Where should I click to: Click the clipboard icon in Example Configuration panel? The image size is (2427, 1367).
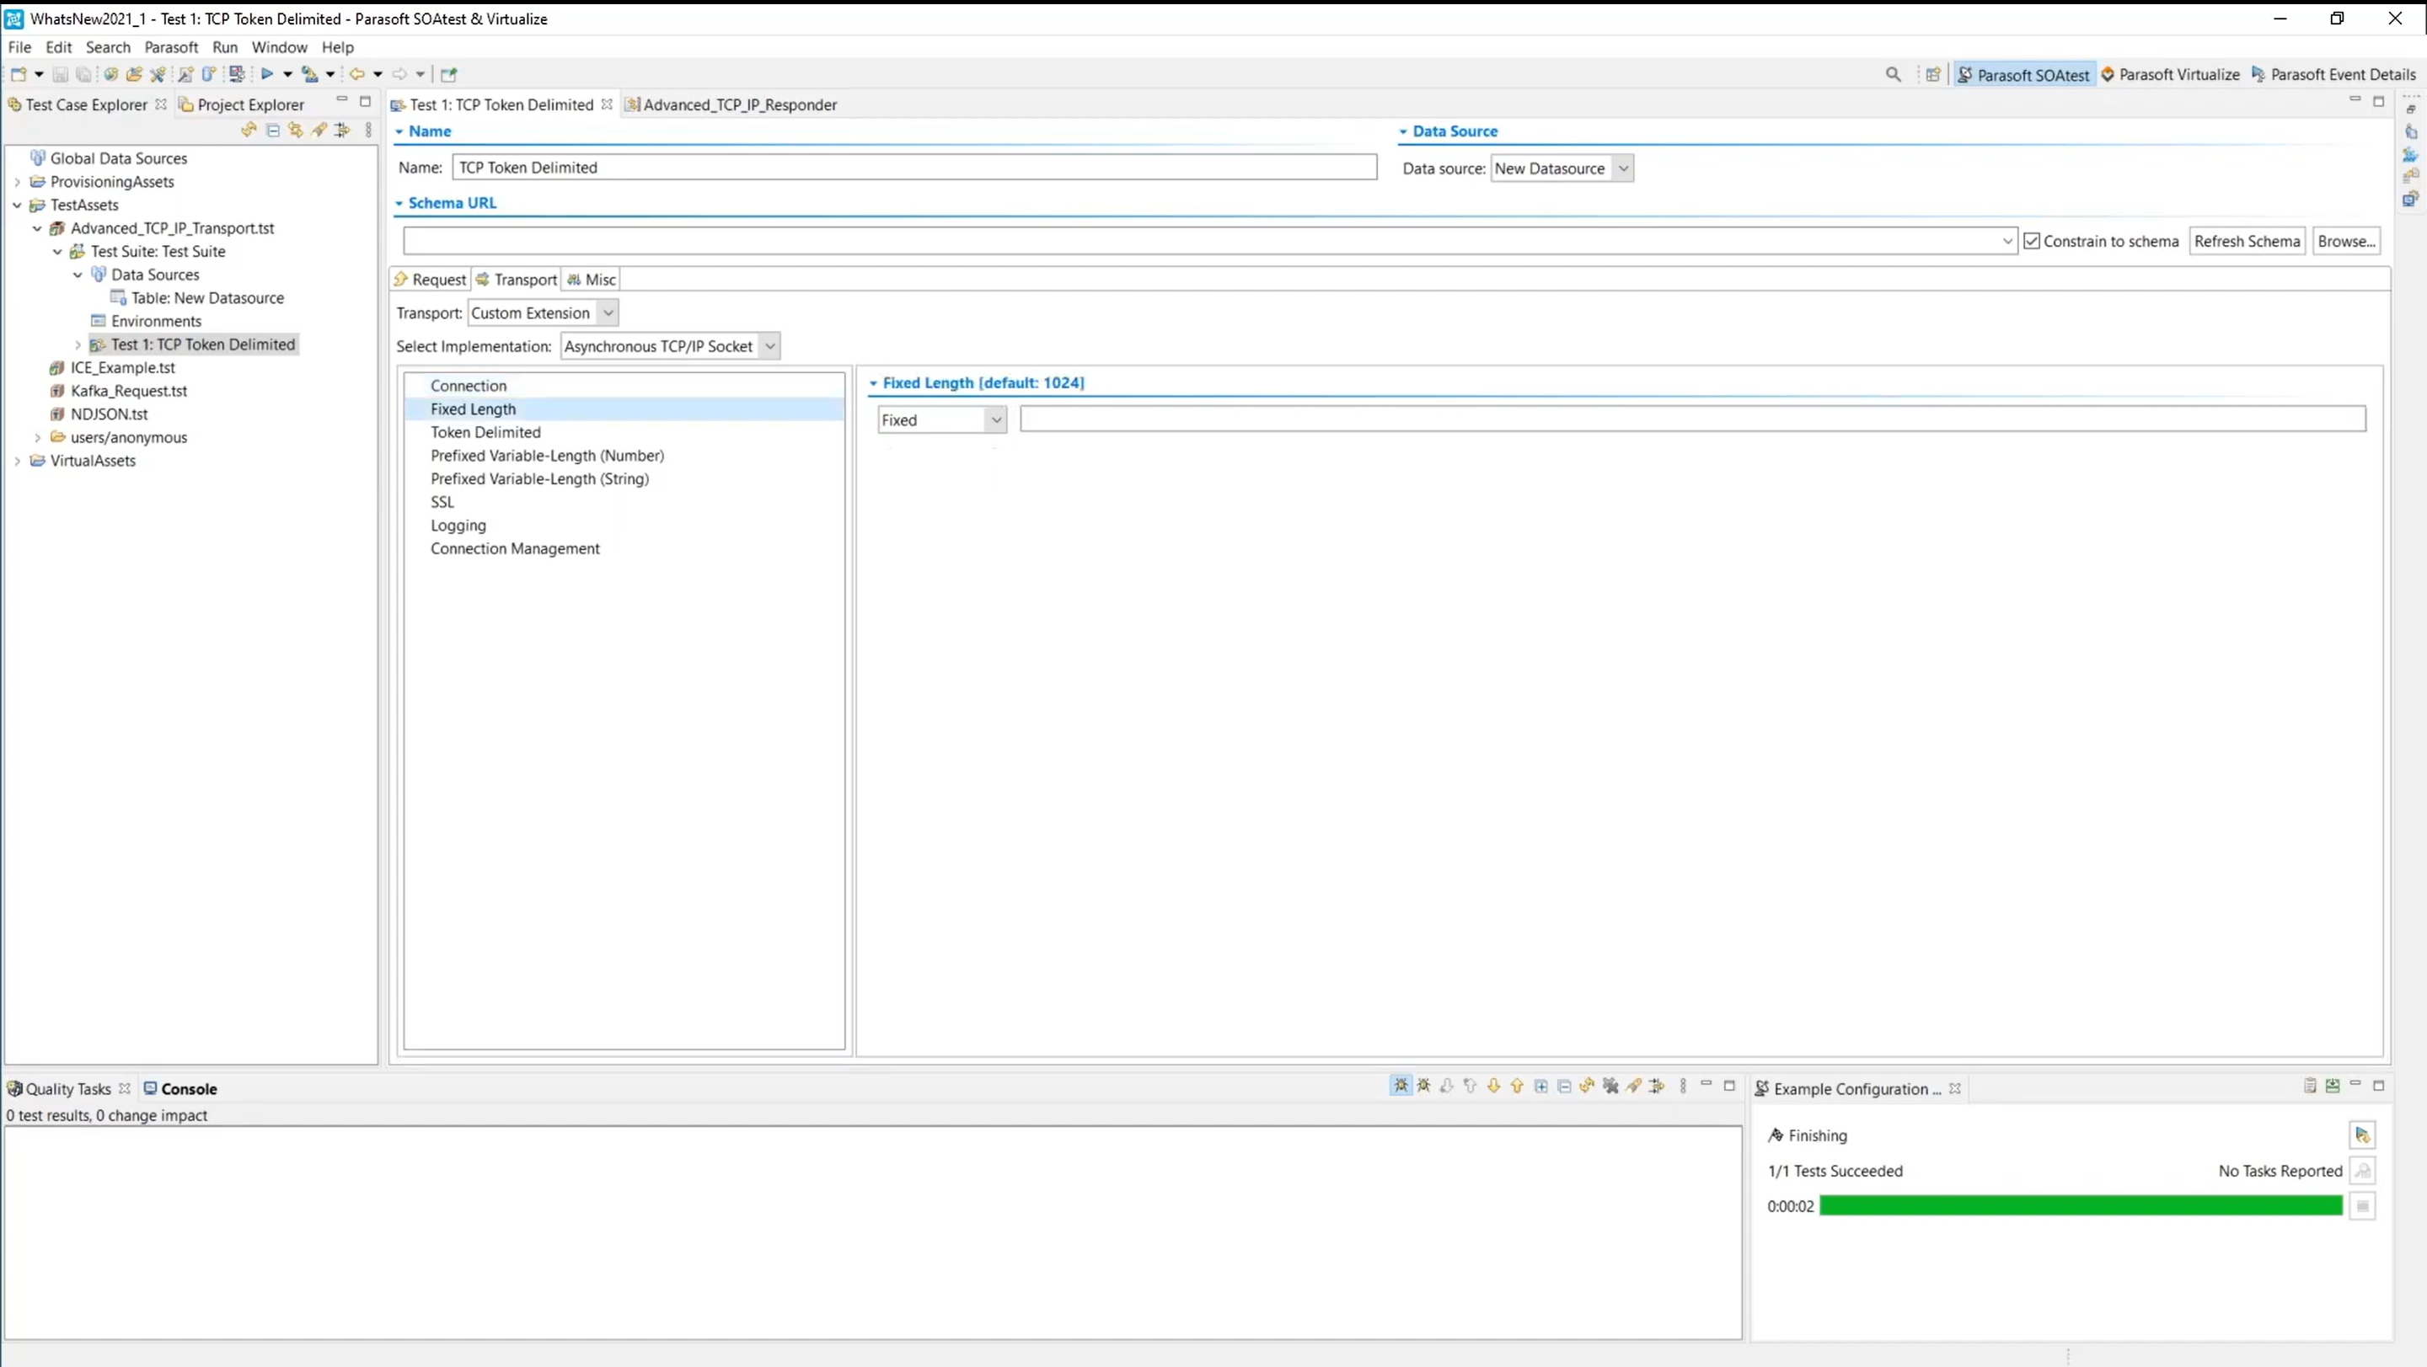[2309, 1086]
